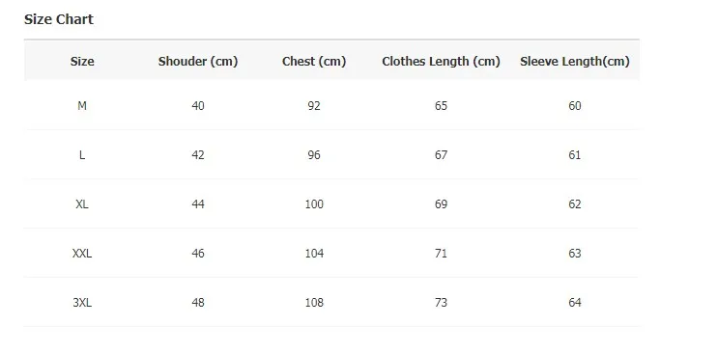Click the XXL size row label

82,254
